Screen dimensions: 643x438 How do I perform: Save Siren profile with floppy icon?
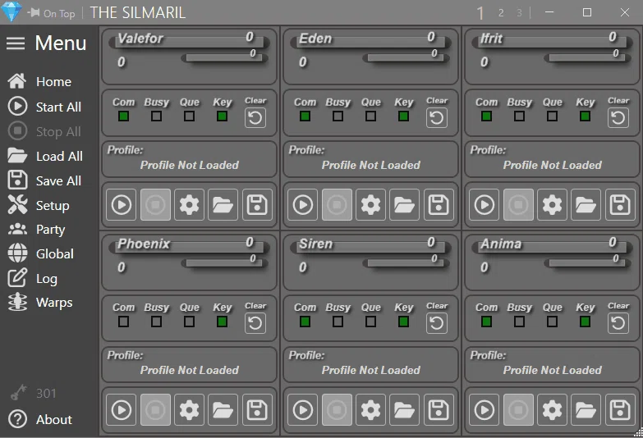click(x=439, y=410)
